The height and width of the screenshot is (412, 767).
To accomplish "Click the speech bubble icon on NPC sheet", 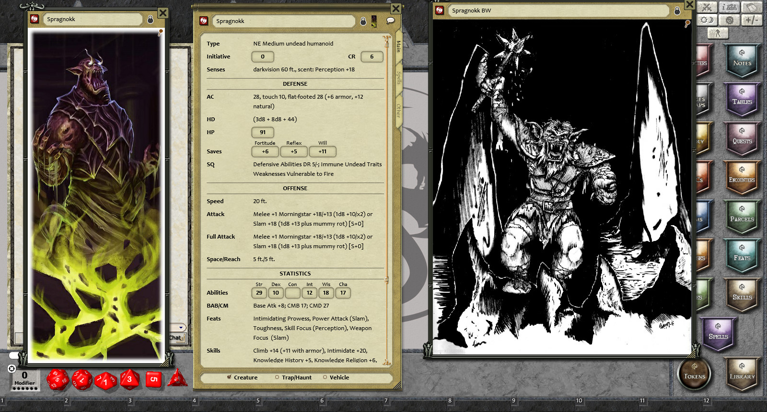I will coord(390,21).
